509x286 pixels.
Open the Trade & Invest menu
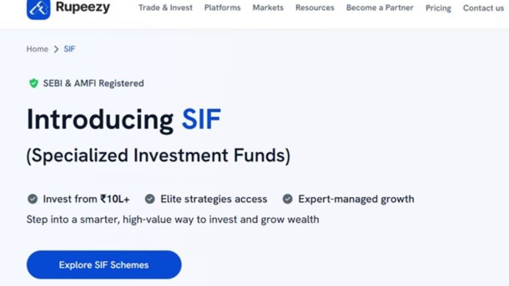tap(165, 8)
